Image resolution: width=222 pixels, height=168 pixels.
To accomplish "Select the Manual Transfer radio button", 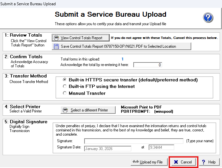I will 65,93.
